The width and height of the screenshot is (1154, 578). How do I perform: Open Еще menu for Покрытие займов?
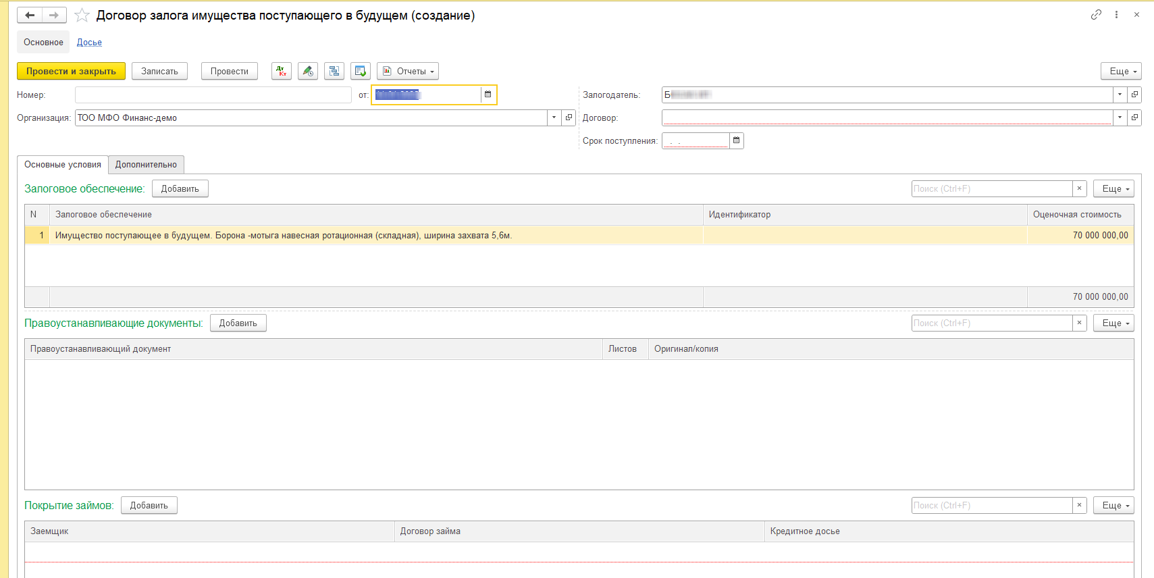1113,505
